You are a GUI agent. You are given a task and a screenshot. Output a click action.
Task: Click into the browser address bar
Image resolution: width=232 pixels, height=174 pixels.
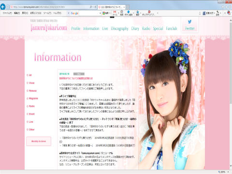click(x=50, y=7)
